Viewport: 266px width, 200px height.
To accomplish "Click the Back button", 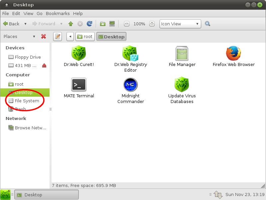I will click(11, 24).
